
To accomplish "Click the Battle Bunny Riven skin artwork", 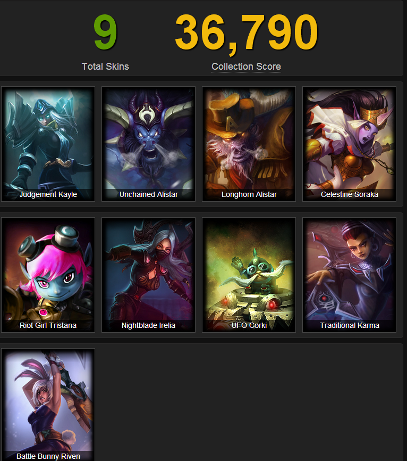I will pos(48,405).
